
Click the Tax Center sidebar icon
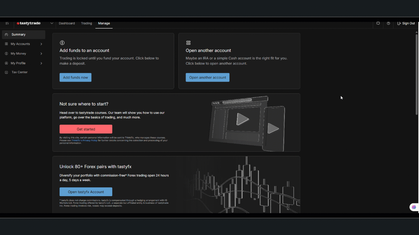click(x=7, y=72)
